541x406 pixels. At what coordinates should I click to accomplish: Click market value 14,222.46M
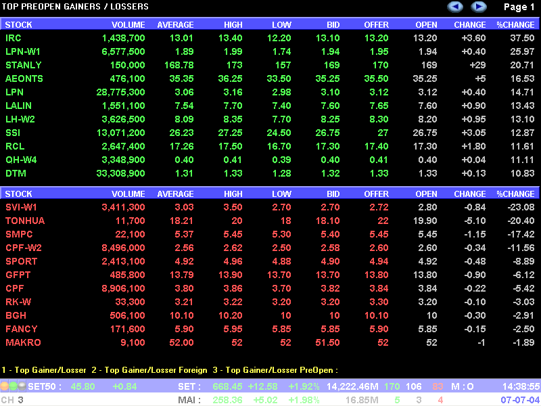coord(352,386)
